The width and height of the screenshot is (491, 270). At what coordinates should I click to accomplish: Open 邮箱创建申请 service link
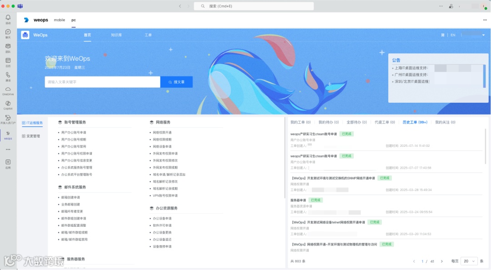pyautogui.click(x=70, y=197)
